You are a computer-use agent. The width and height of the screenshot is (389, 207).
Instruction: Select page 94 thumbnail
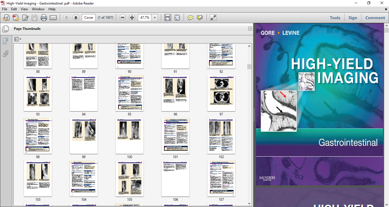pyautogui.click(x=84, y=93)
